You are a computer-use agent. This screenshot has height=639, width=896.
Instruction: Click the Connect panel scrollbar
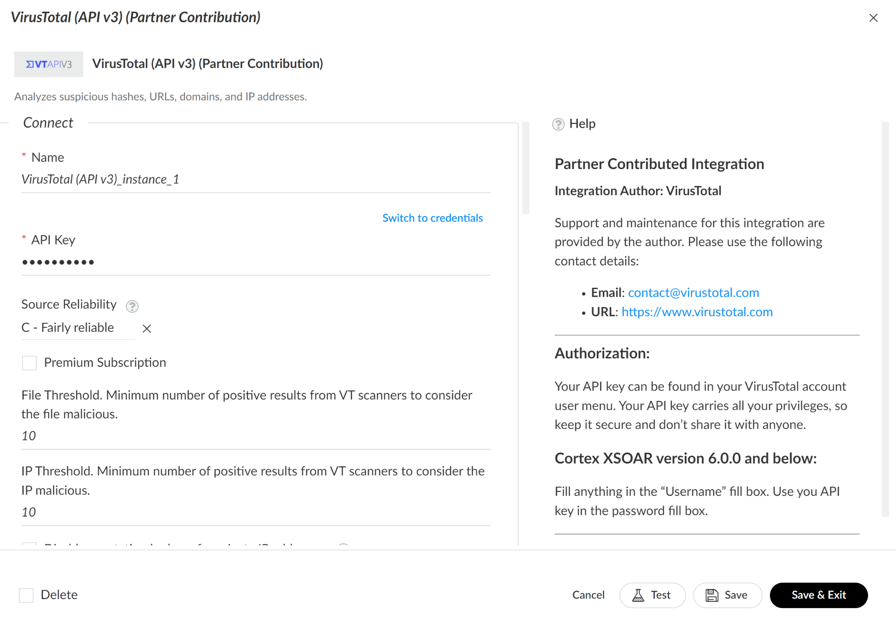coord(526,168)
